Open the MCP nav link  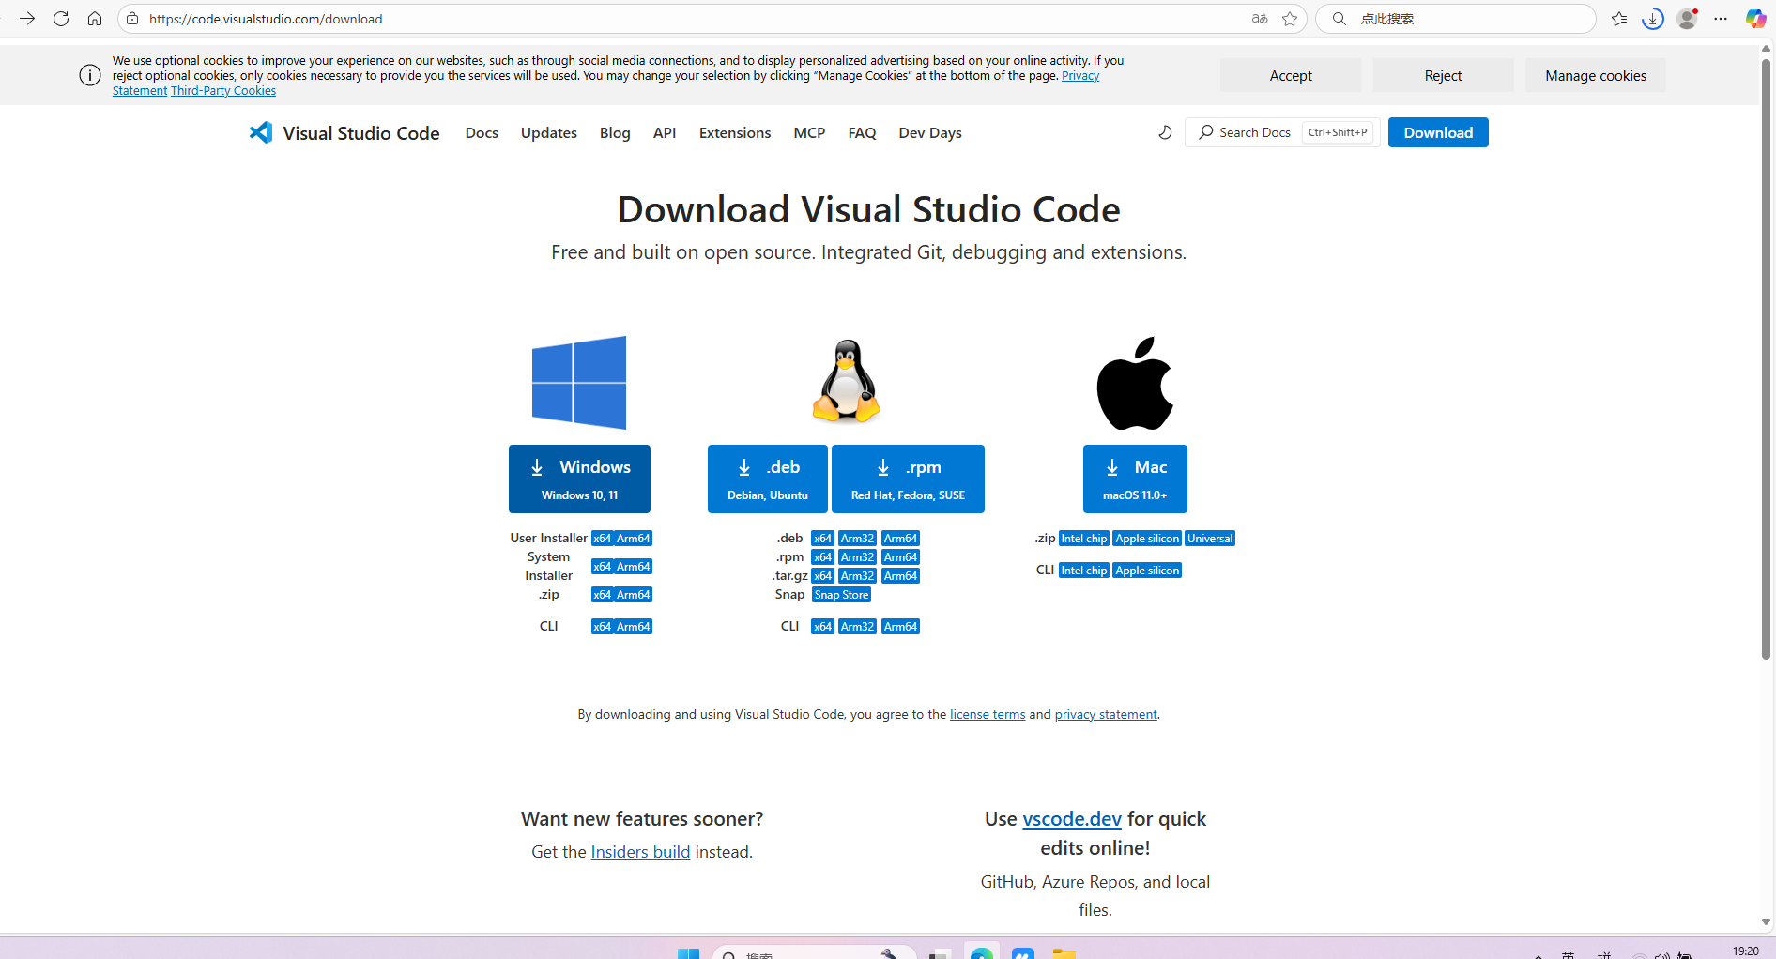(809, 132)
